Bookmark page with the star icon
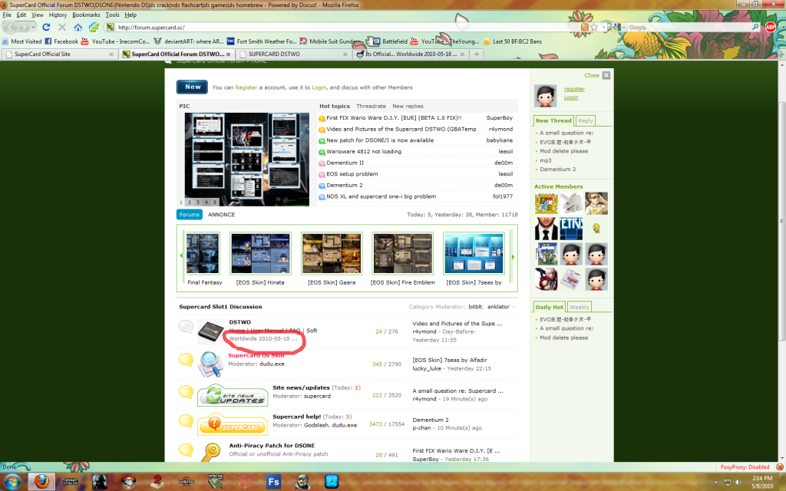Screen dimensions: 786x491 (x=594, y=27)
